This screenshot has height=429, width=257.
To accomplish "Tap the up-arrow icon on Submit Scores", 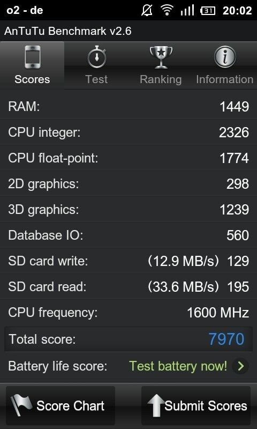I will point(155,405).
